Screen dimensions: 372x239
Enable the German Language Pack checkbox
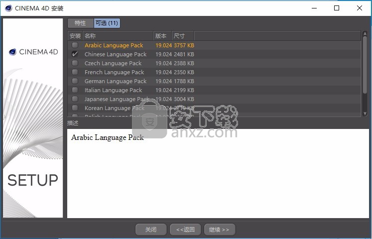(x=75, y=81)
